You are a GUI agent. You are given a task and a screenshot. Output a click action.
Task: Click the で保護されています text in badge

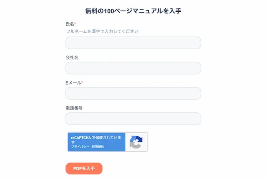coord(106,137)
